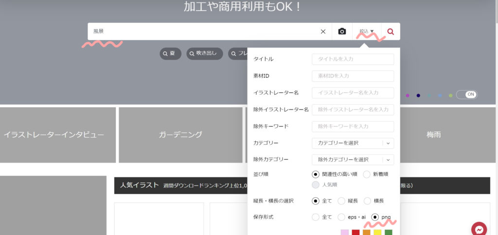Expand the 絞込 filter dropdown
The width and height of the screenshot is (498, 235).
pyautogui.click(x=367, y=31)
